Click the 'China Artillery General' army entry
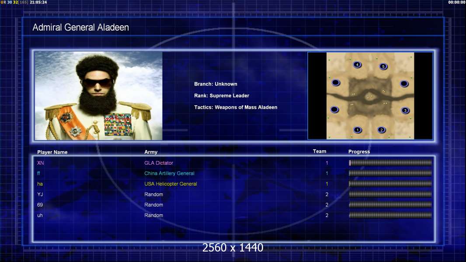 pyautogui.click(x=170, y=173)
